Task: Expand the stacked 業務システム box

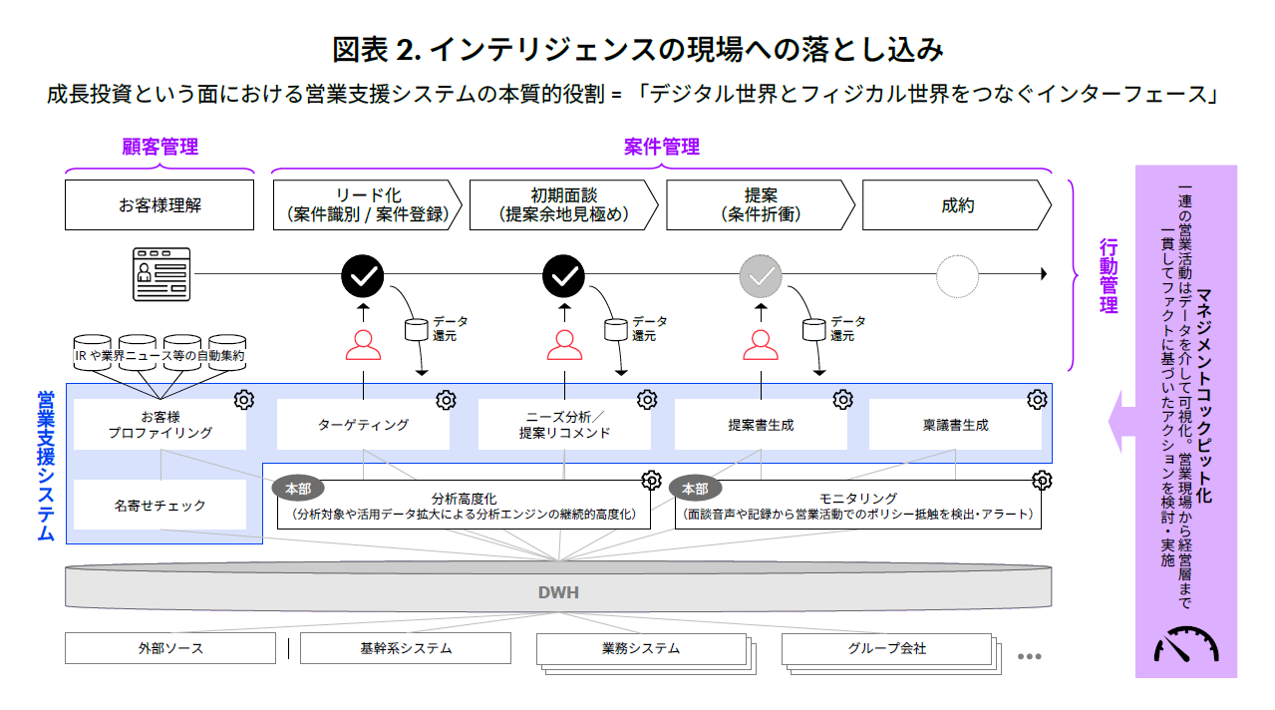Action: click(643, 649)
